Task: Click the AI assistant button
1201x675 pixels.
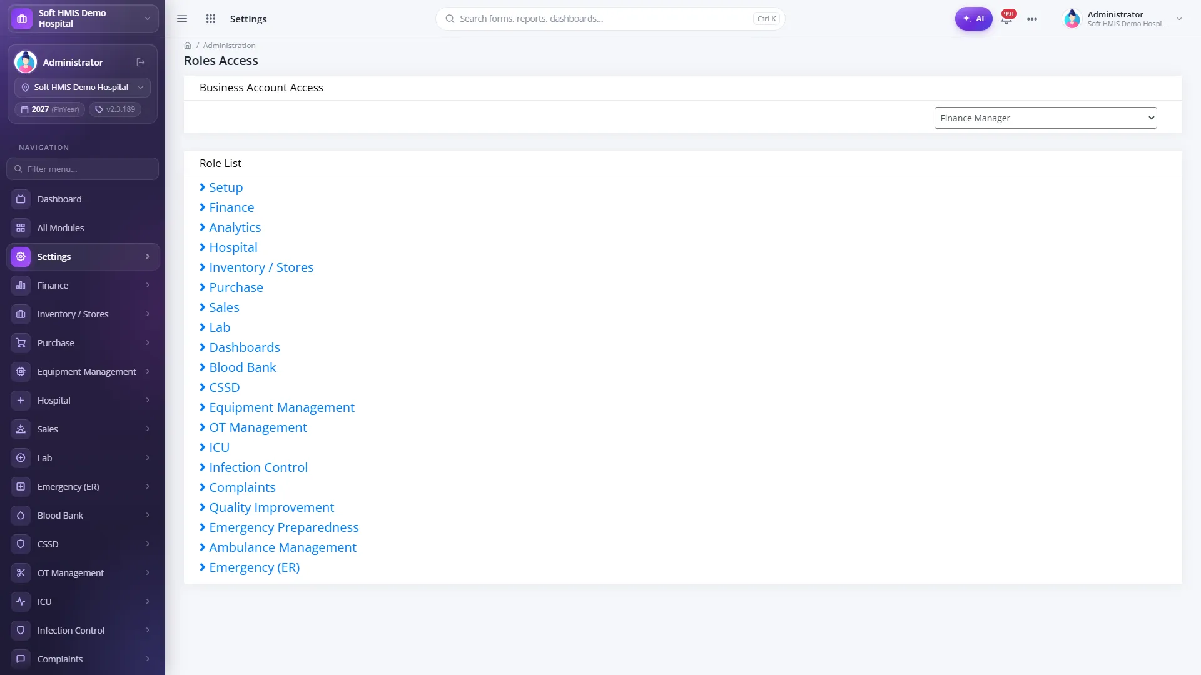Action: coord(973,19)
